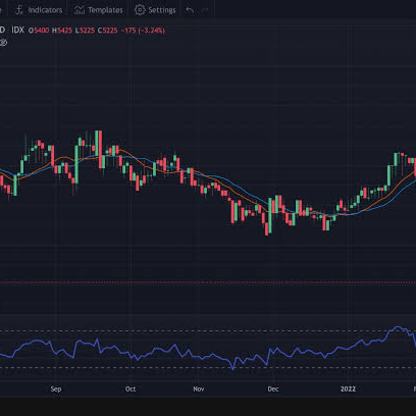Click the gear icon beside Settings
This screenshot has width=416, height=416.
pyautogui.click(x=140, y=10)
